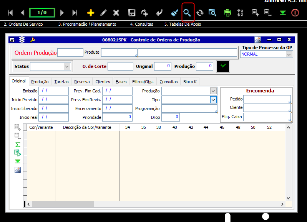The height and width of the screenshot is (222, 307).
Task: Open the Tipo dropdown arrow
Action: tap(213, 100)
